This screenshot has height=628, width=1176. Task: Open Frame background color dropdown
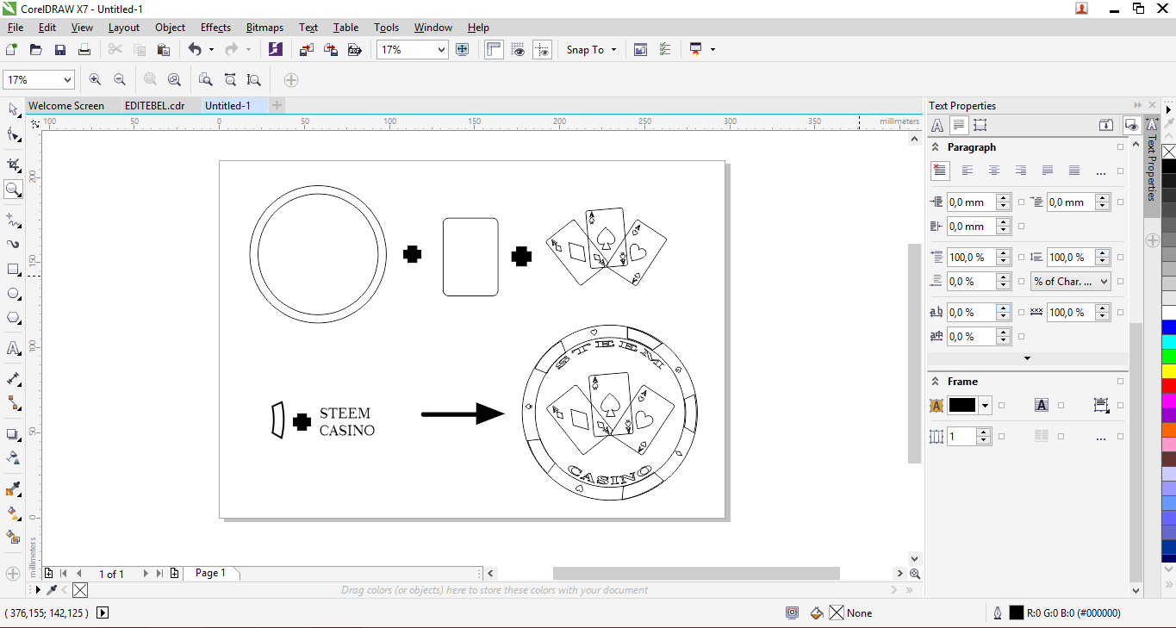tap(985, 405)
